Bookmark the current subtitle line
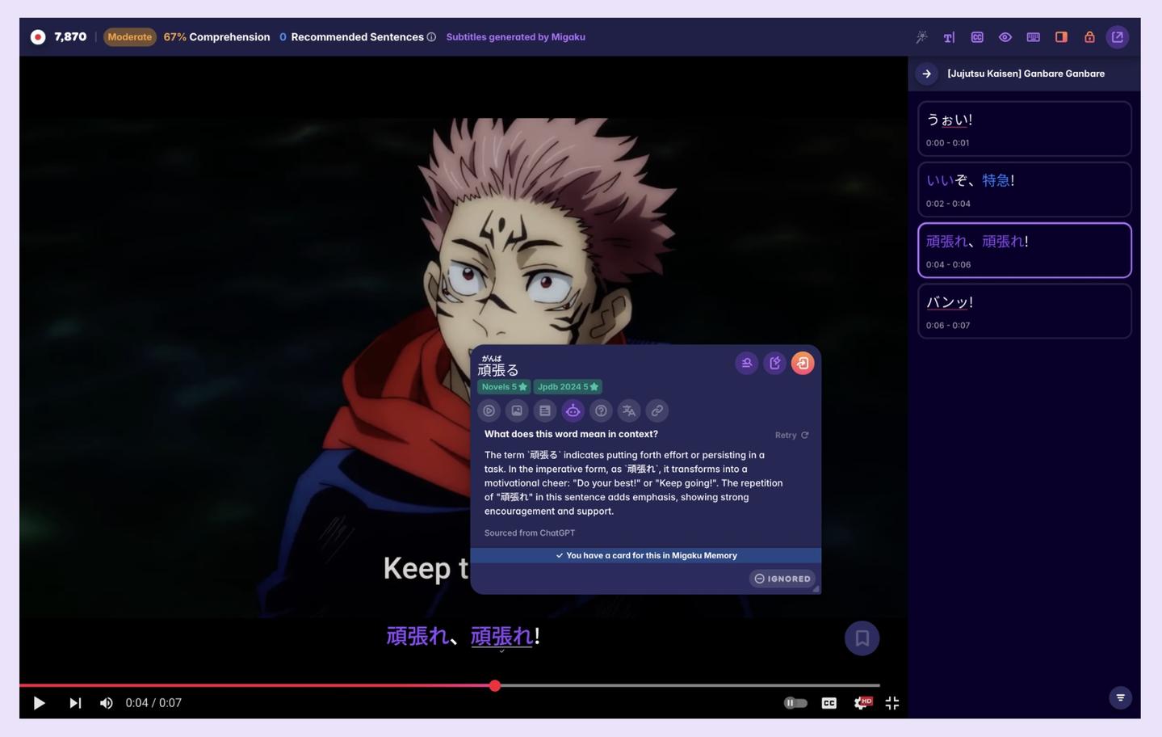This screenshot has width=1162, height=737. [x=862, y=638]
